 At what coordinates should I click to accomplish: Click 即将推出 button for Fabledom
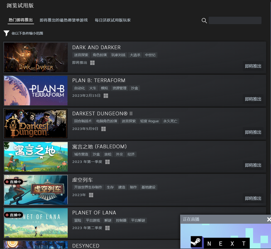253,165
